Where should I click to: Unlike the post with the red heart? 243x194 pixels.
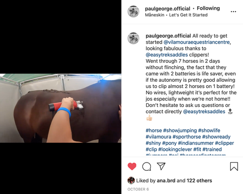(x=132, y=166)
